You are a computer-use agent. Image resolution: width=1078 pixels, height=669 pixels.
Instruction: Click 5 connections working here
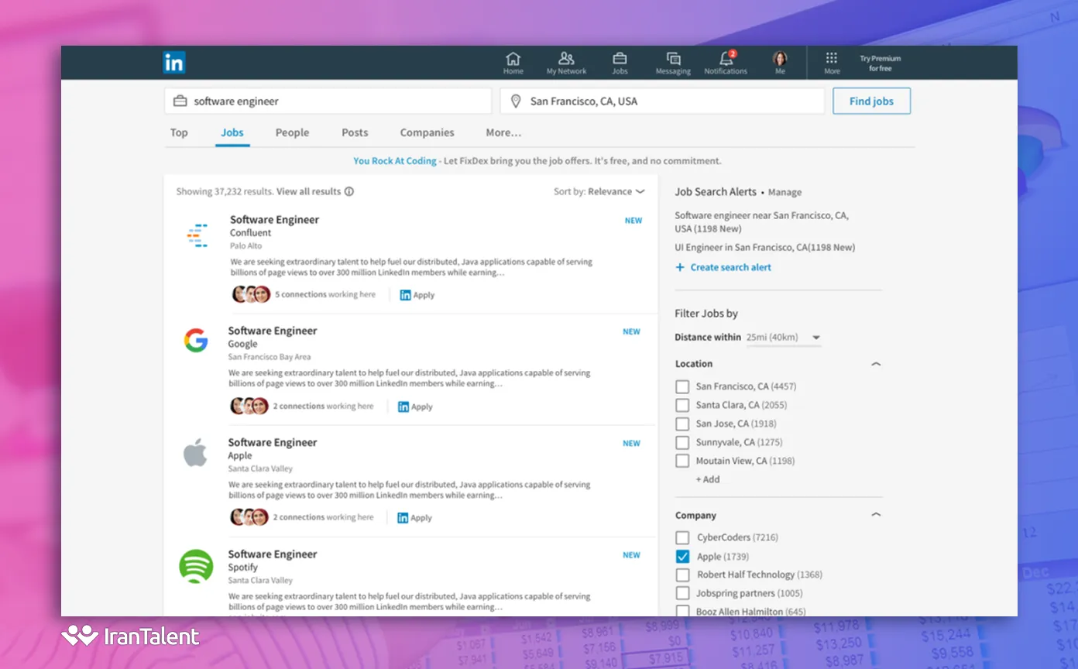point(325,295)
